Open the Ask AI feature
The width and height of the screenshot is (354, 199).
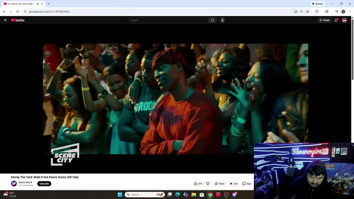coord(233,184)
